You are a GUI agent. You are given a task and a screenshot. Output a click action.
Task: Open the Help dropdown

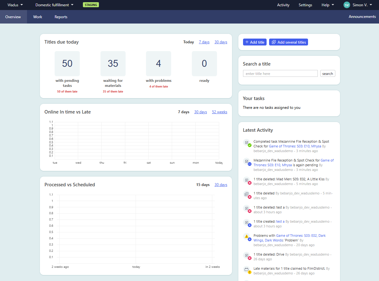328,5
